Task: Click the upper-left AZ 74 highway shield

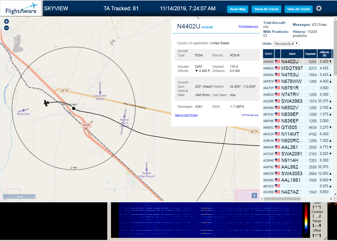Action: [64, 90]
